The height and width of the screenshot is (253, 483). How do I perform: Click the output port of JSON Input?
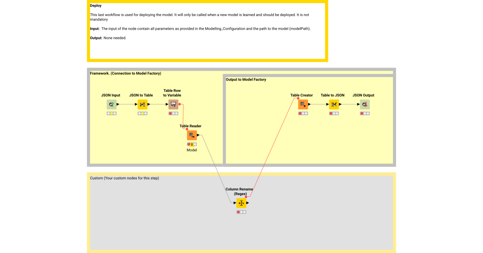pos(117,104)
